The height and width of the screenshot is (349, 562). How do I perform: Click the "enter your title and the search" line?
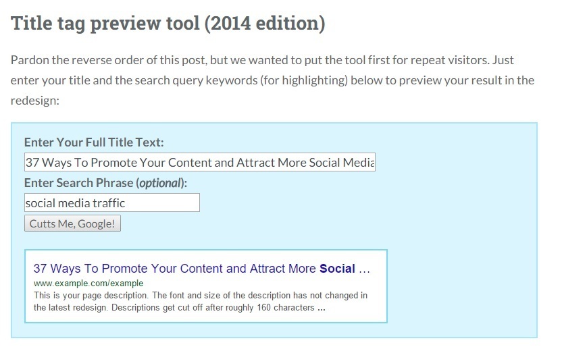tap(272, 80)
